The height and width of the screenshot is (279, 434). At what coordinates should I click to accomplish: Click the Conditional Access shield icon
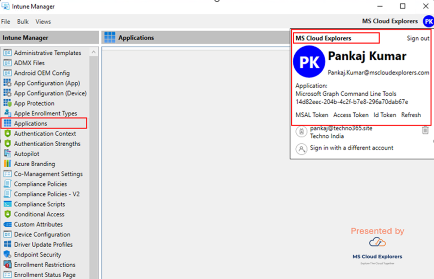click(x=8, y=214)
